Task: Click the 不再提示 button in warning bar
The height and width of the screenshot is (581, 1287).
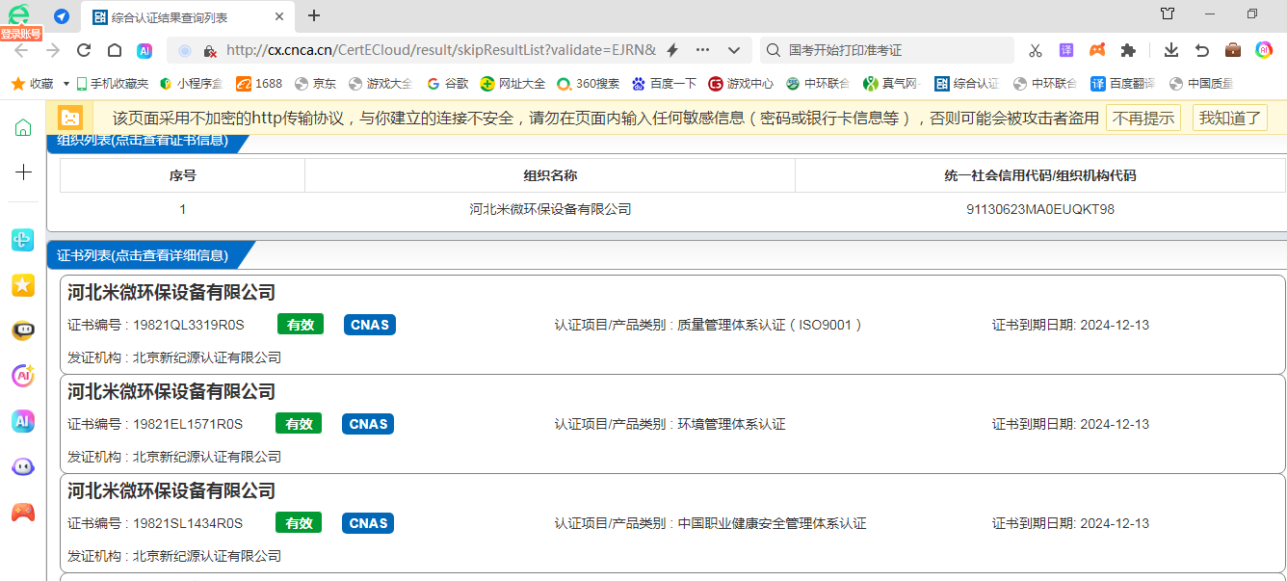Action: (x=1143, y=118)
